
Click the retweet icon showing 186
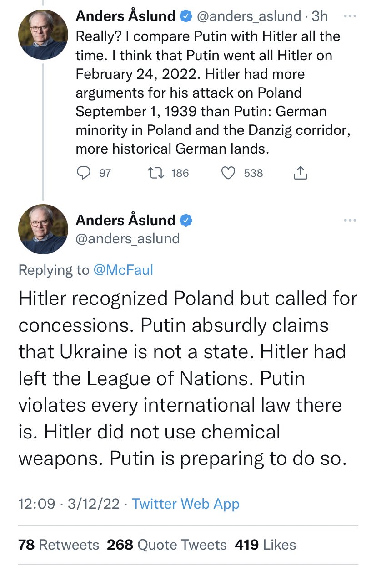[x=154, y=173]
